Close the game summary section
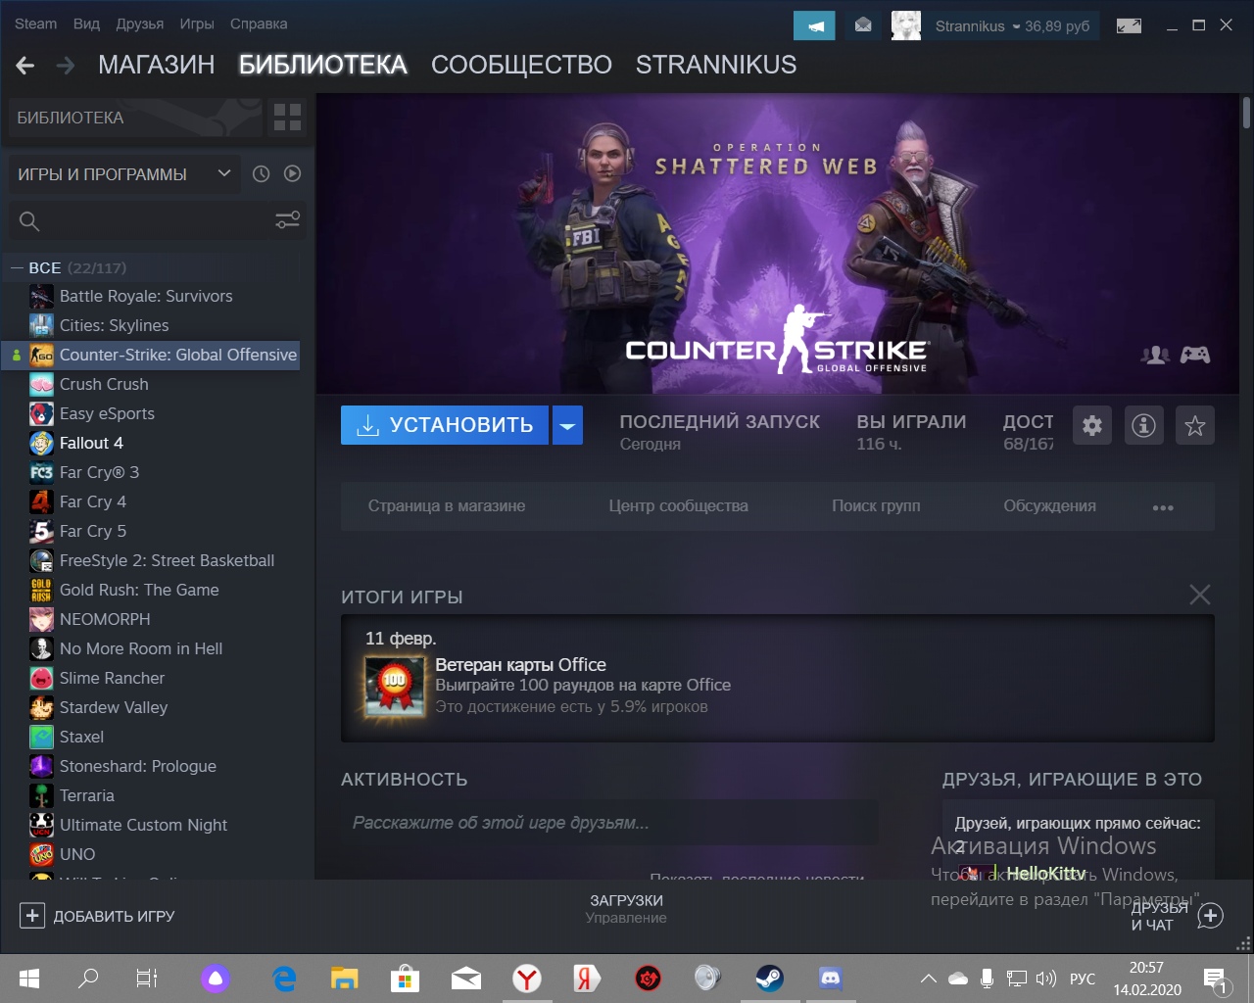The width and height of the screenshot is (1254, 1003). click(1200, 595)
